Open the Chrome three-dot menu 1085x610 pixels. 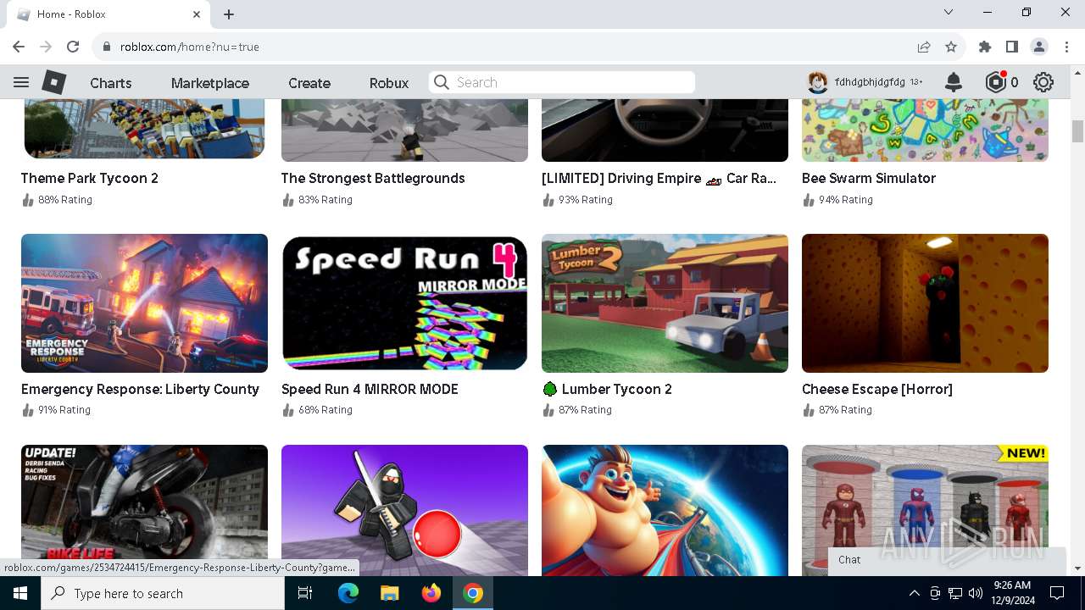pos(1066,47)
